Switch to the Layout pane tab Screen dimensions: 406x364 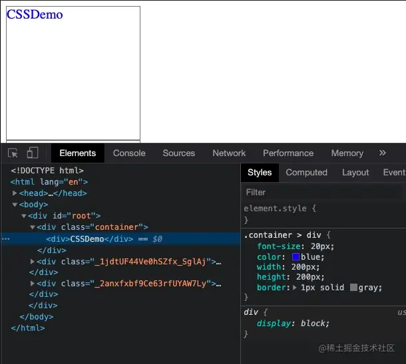(x=355, y=172)
